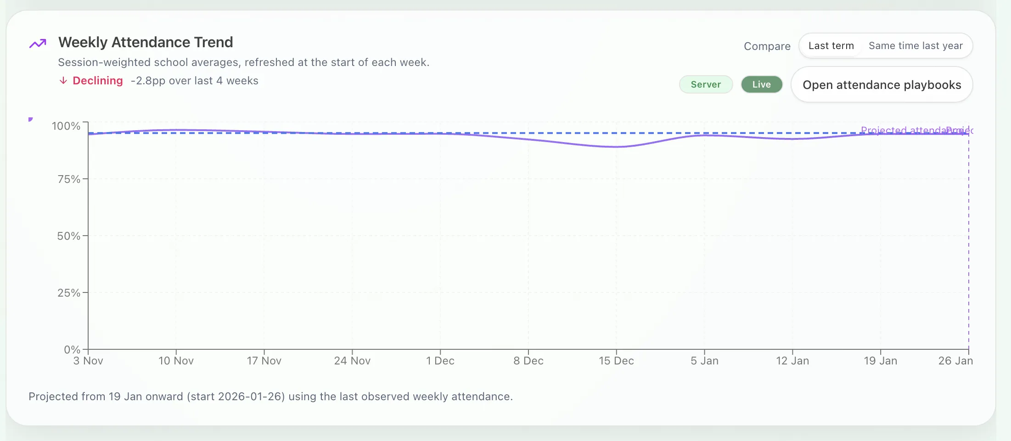The height and width of the screenshot is (441, 1011).
Task: Expand details on the Declining -2.8pp indicator
Action: click(x=159, y=81)
